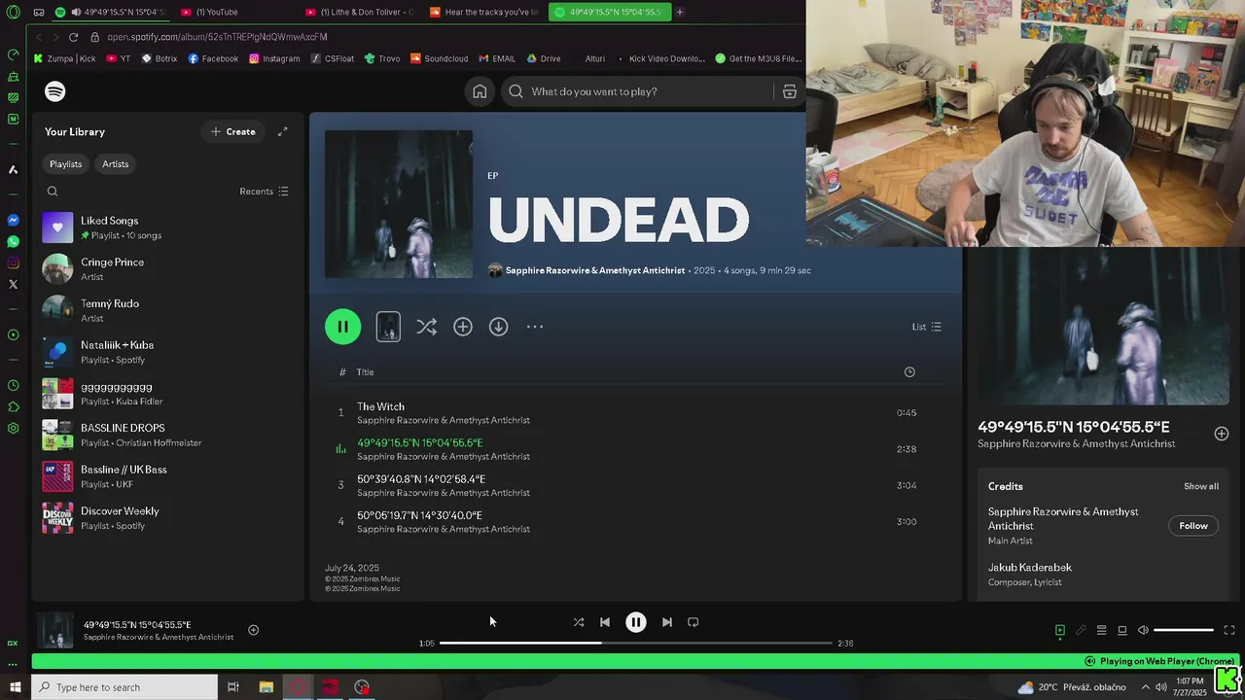Create a new playlist with the Create button
This screenshot has width=1245, height=700.
tap(233, 131)
